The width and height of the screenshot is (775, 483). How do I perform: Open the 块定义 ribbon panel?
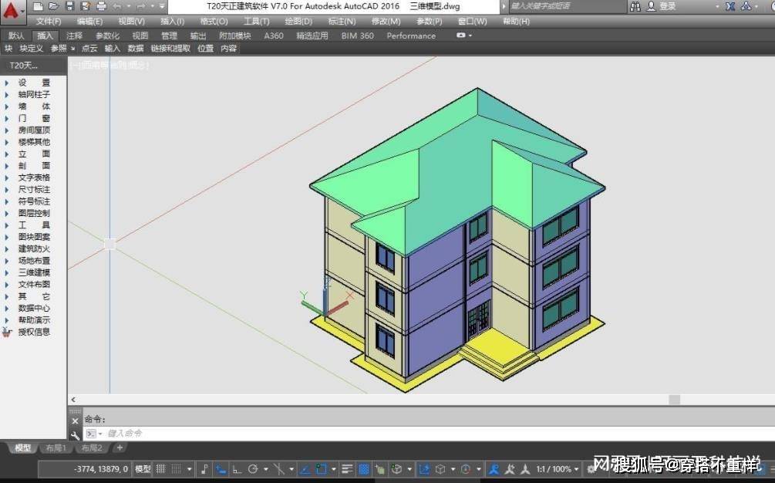[31, 49]
